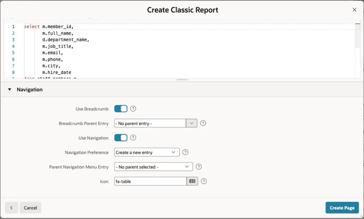Click the Breadcrumb Parent Entry text box

[x=150, y=123]
